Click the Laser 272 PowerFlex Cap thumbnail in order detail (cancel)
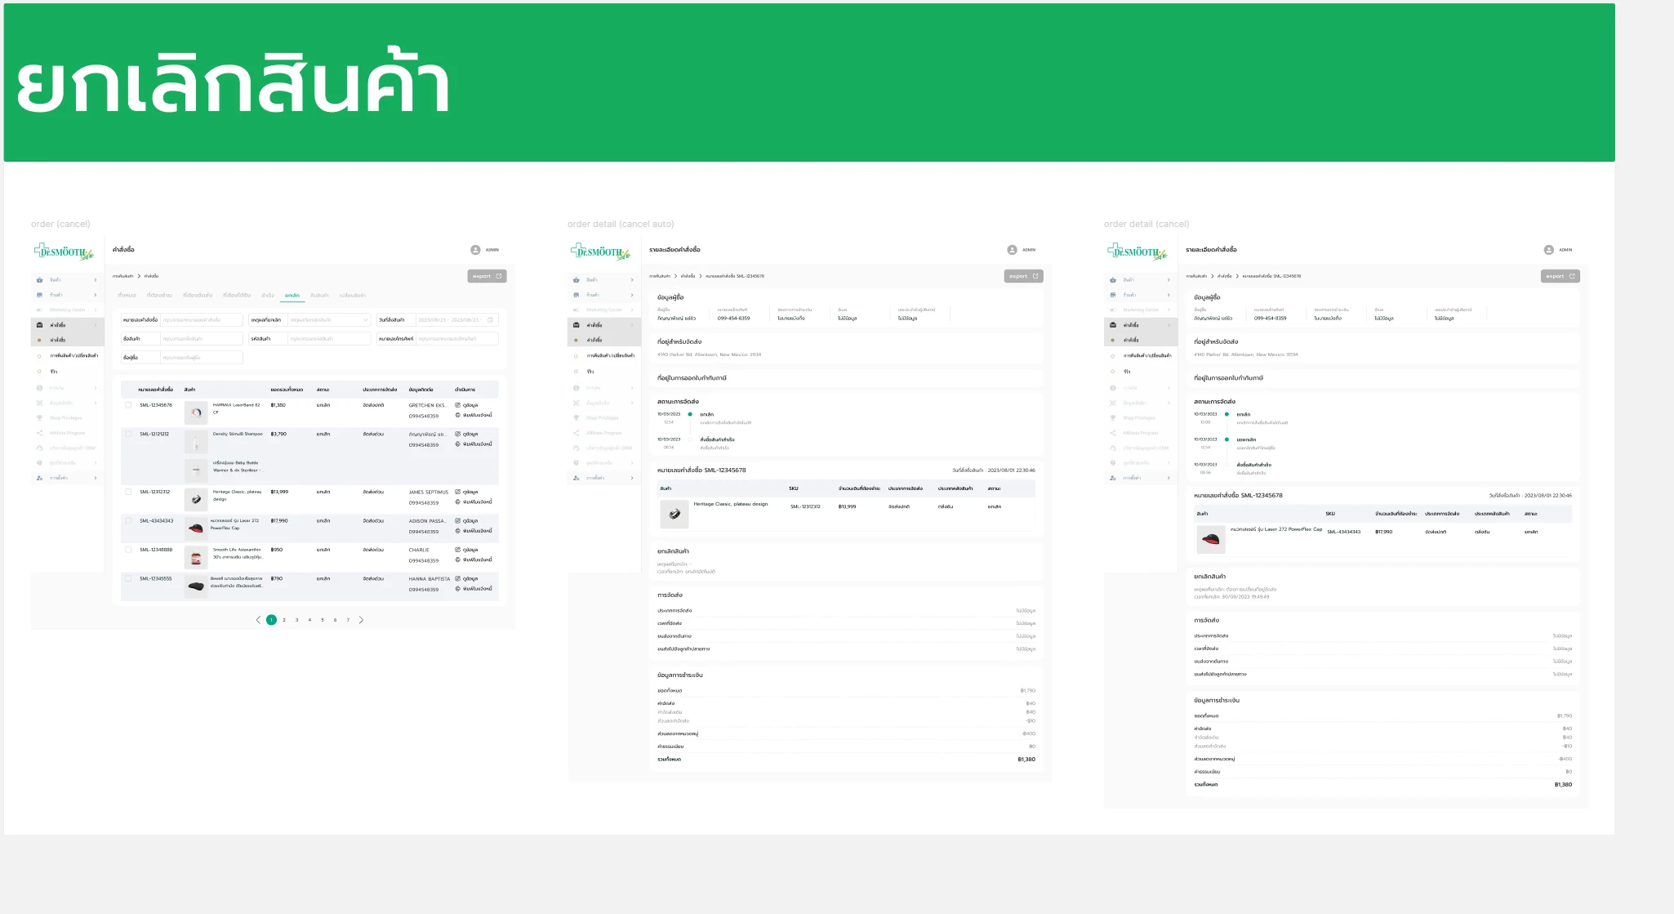1674x914 pixels. pyautogui.click(x=1210, y=539)
